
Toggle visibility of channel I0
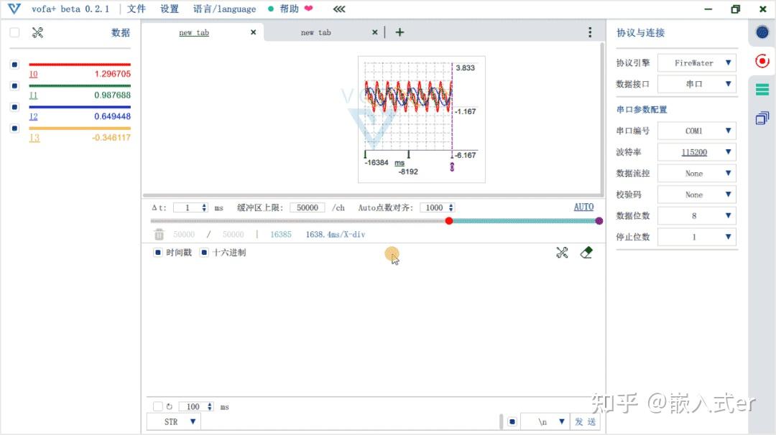pyautogui.click(x=14, y=64)
